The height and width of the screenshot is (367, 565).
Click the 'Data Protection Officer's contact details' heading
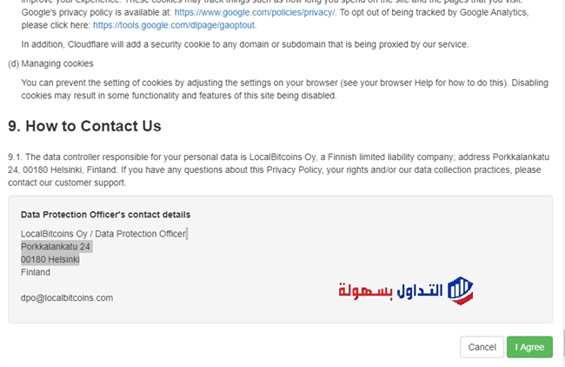pyautogui.click(x=105, y=215)
